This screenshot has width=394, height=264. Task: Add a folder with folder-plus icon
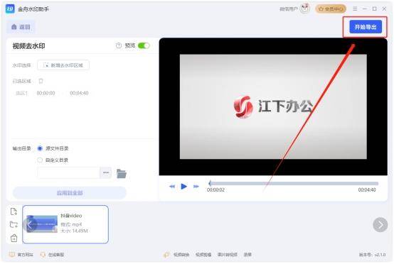14,224
